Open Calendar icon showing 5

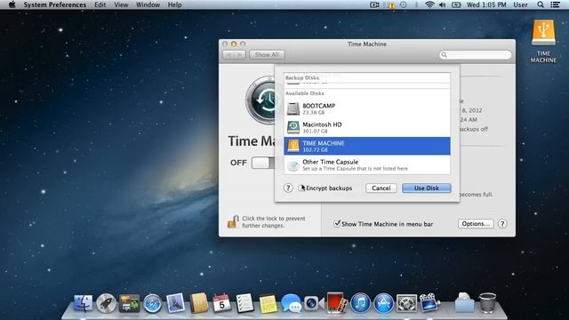tap(221, 303)
